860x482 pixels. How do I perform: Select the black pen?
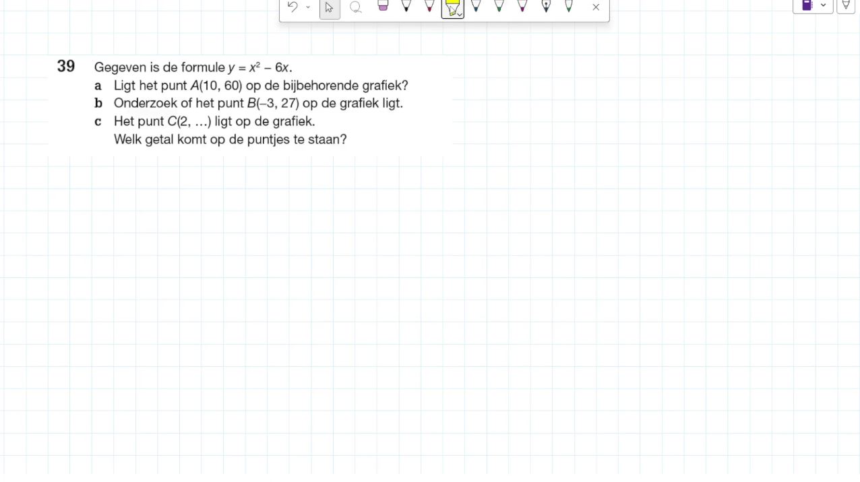(x=406, y=6)
